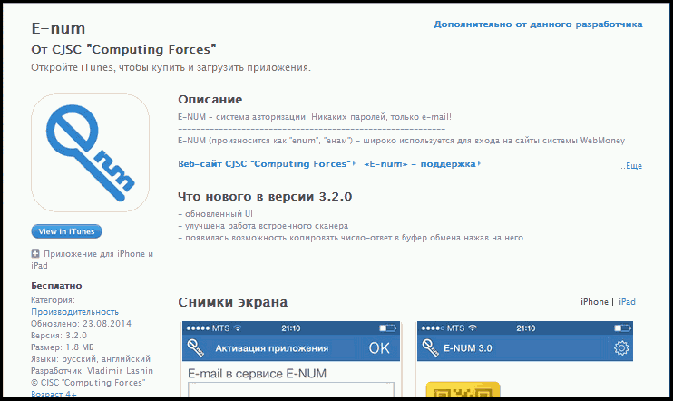Click the E-mail input field in screenshot

point(291,390)
